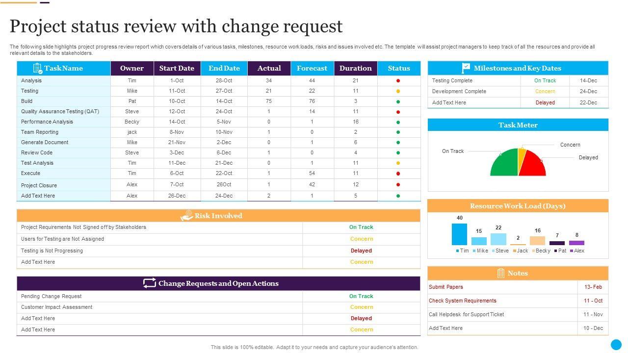Screen dimensions: 628x353
Task: Select the Team Reporting task name
Action: [39, 132]
